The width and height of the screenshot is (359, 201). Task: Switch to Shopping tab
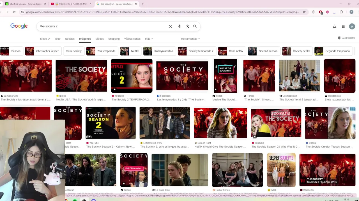(114, 39)
